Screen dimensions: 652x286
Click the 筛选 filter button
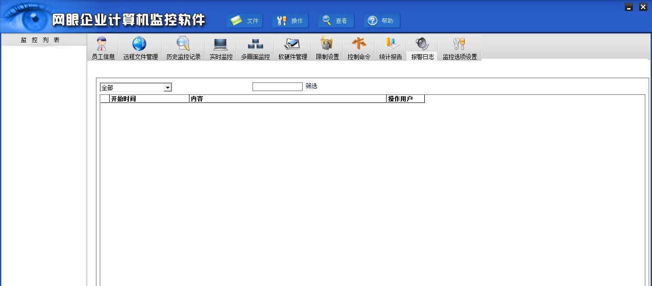(311, 86)
